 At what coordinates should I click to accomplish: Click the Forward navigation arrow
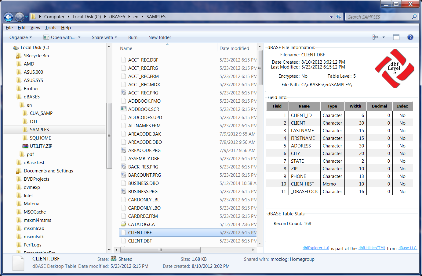point(20,17)
